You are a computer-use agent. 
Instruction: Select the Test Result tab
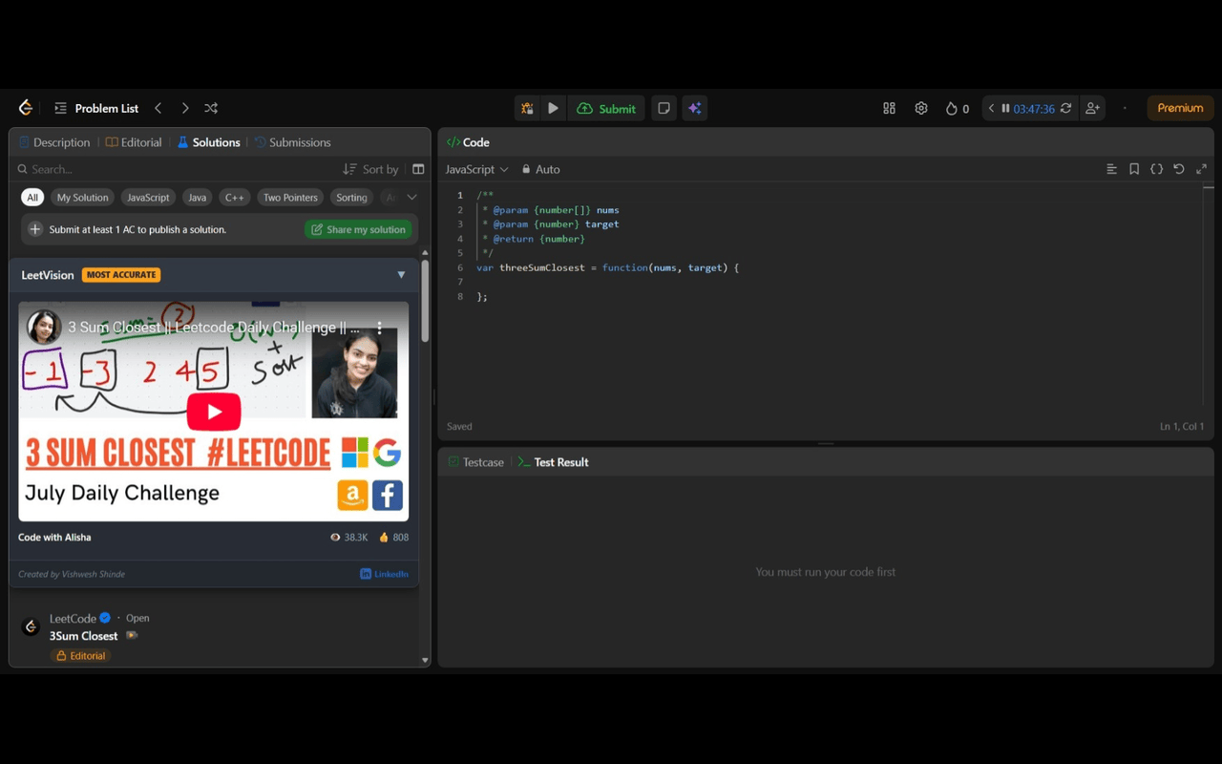(553, 462)
